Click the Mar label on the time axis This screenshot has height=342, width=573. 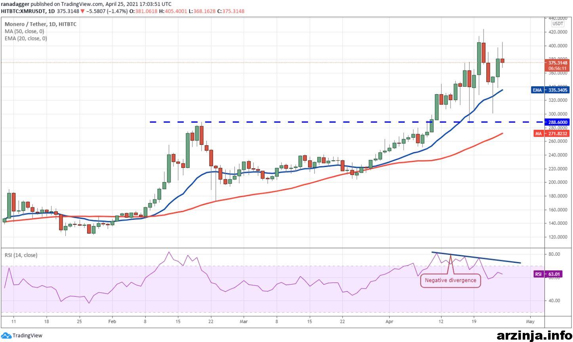click(x=244, y=321)
